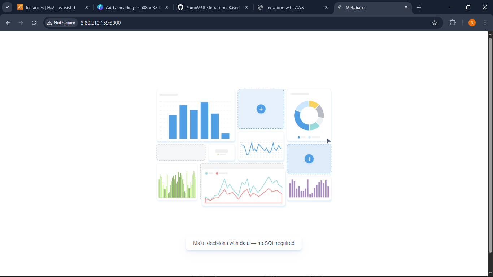Bookmark this page with the star icon
This screenshot has width=493, height=277.
tap(435, 23)
